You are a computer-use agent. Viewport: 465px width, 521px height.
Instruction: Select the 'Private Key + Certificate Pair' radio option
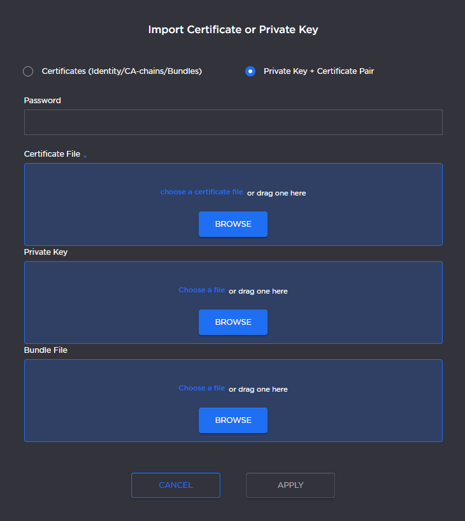pos(250,71)
